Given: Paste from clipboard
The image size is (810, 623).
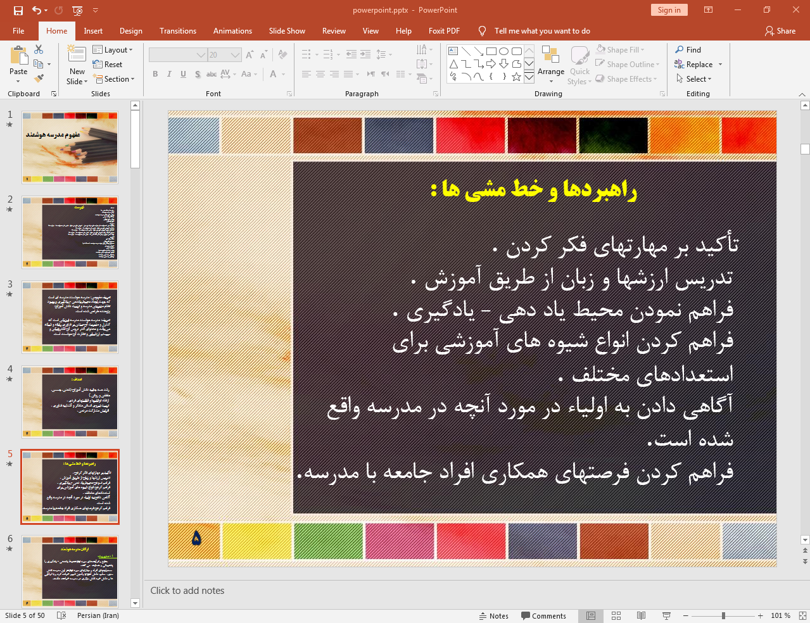Looking at the screenshot, I should (x=18, y=64).
